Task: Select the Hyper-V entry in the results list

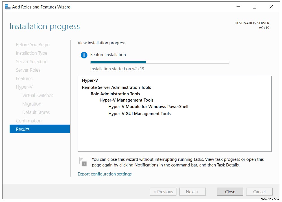Action: [x=90, y=80]
